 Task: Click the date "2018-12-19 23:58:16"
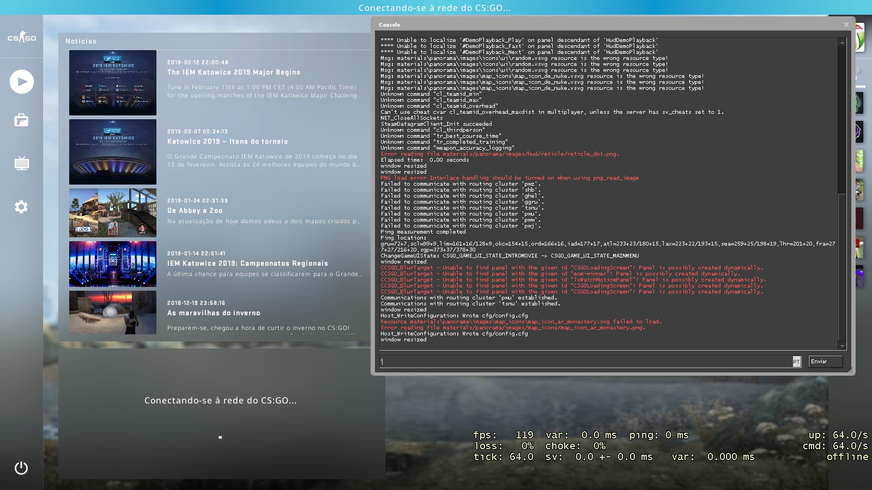point(196,303)
